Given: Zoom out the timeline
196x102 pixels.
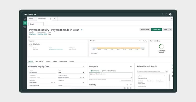Looking at the screenshot, I should tap(144, 41).
